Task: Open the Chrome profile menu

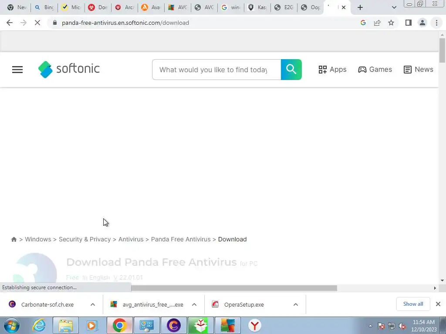Action: tap(422, 23)
